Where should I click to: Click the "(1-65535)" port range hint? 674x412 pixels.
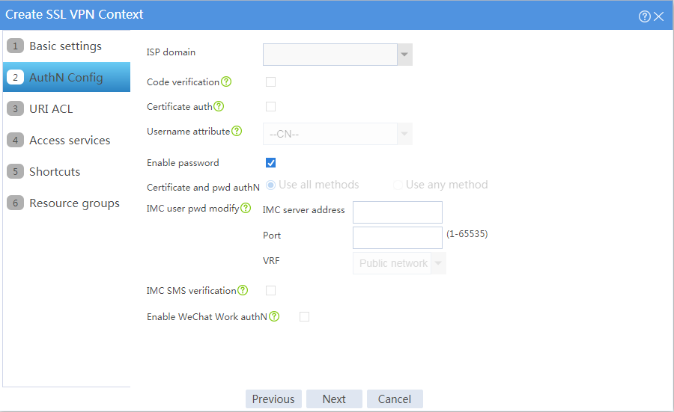[467, 234]
